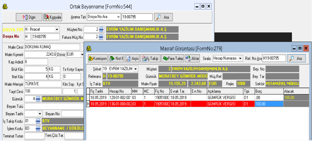Click the Hesap No column header

coord(120,91)
